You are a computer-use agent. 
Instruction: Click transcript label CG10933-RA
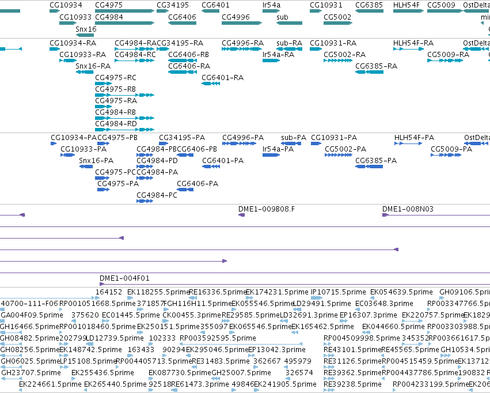83,54
